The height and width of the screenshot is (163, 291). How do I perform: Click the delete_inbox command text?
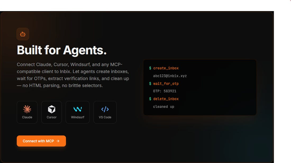pos(166,99)
